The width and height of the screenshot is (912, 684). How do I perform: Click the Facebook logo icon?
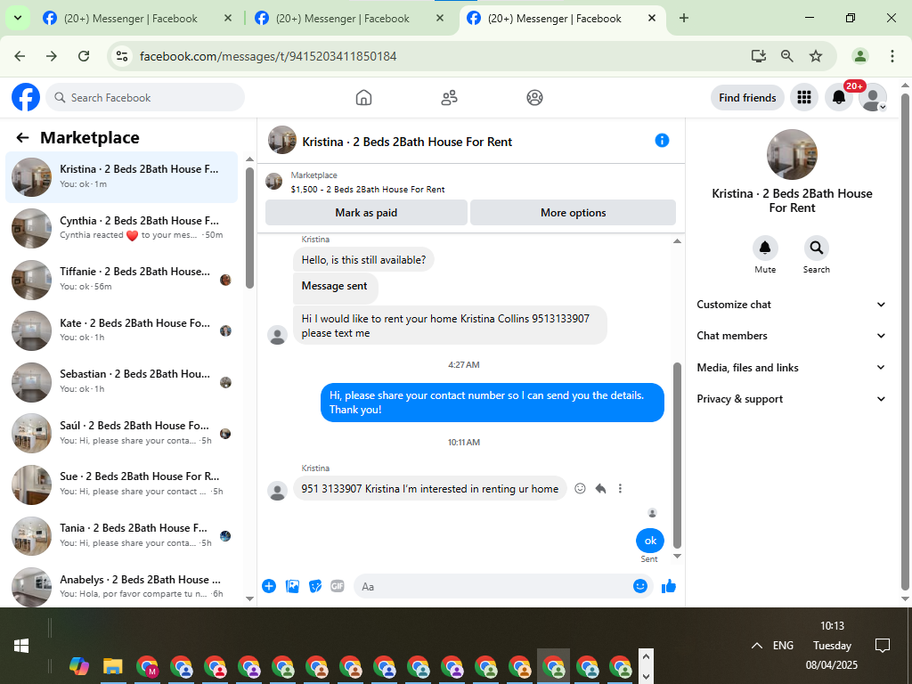[x=26, y=97]
